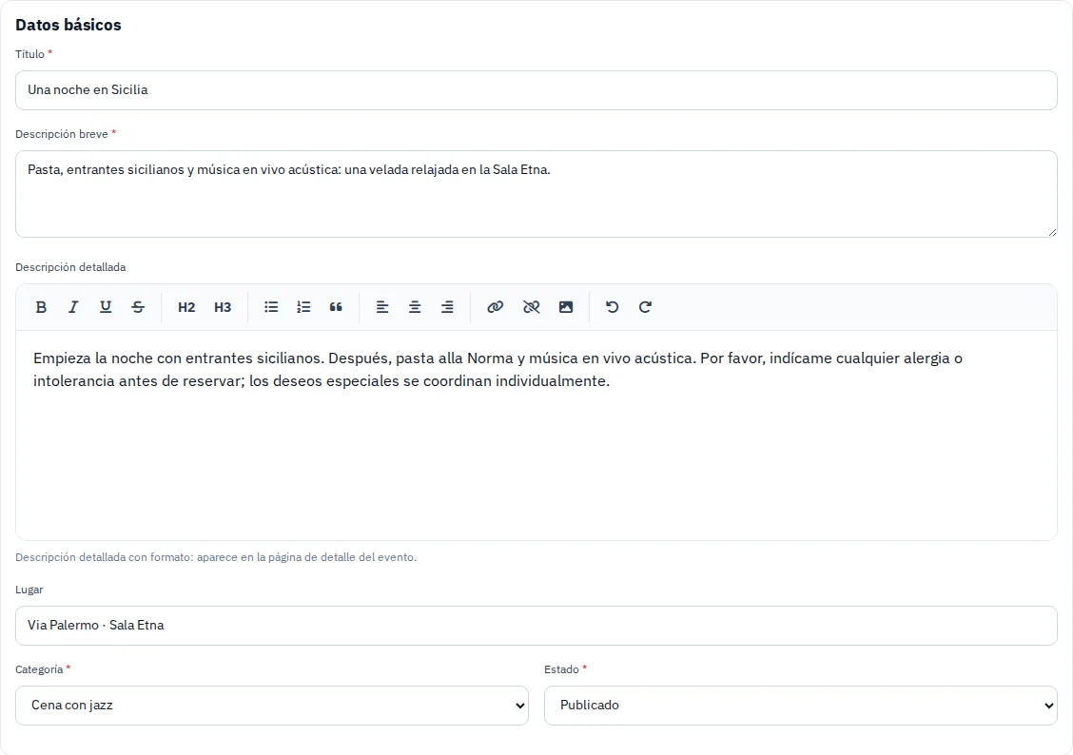Insert a numbered list
This screenshot has height=755, width=1073.
pos(303,307)
